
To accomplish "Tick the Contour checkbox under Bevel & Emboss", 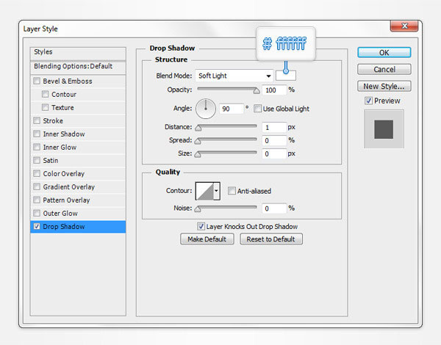I will coord(45,94).
